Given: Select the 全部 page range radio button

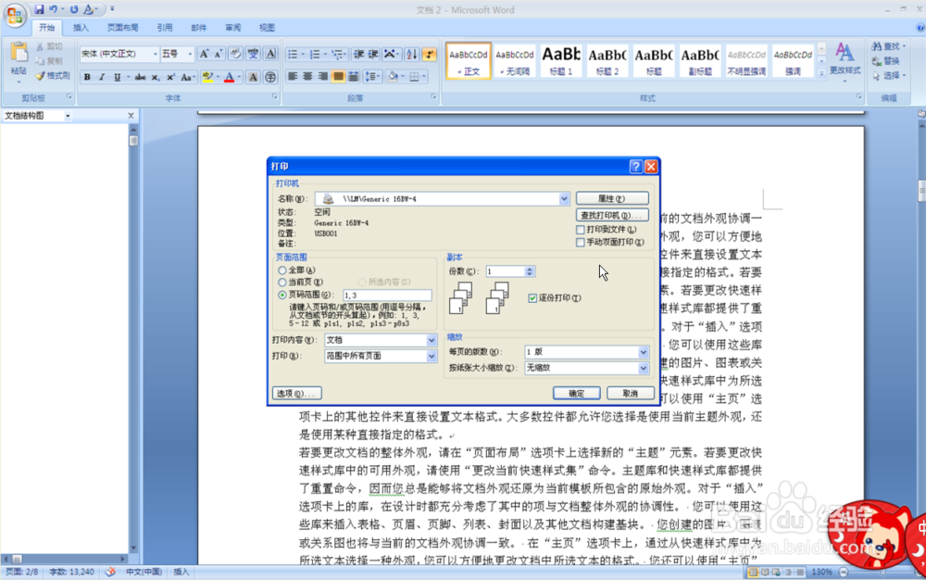Looking at the screenshot, I should click(x=282, y=269).
